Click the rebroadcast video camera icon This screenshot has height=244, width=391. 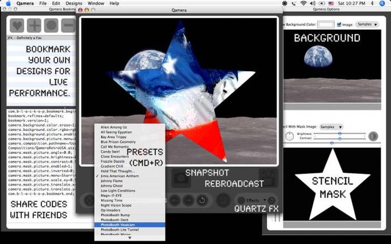pyautogui.click(x=269, y=178)
